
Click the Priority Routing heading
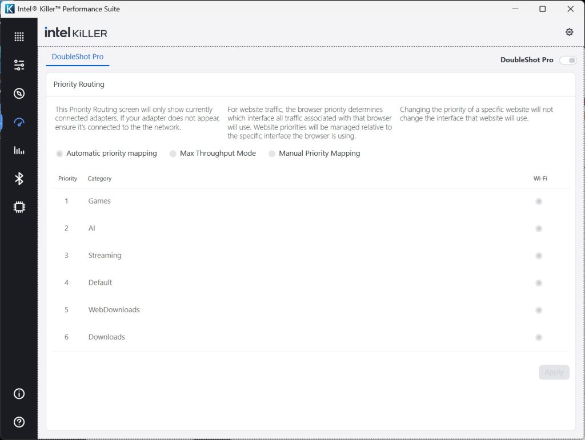79,84
